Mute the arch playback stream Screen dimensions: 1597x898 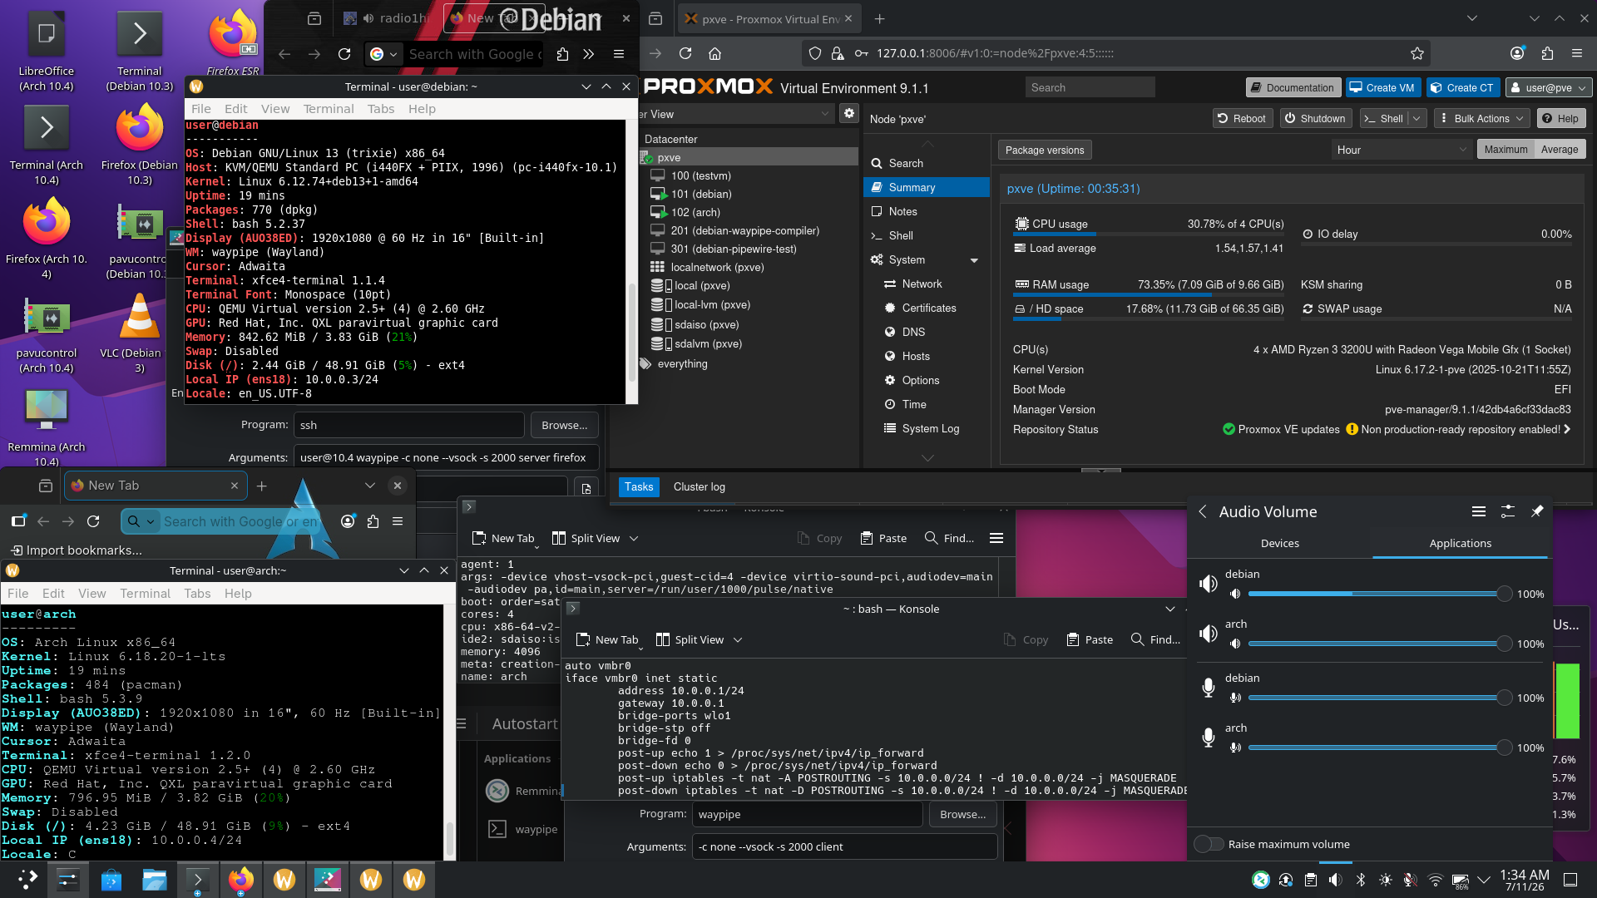pyautogui.click(x=1235, y=644)
